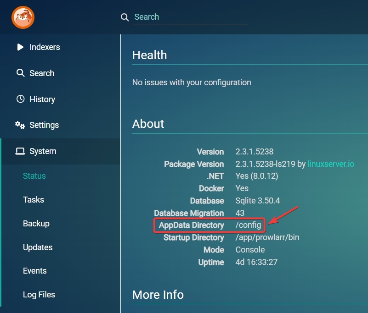Image resolution: width=368 pixels, height=313 pixels.
Task: Click the /app/prowlarr/bin startup directory path
Action: pyautogui.click(x=267, y=237)
